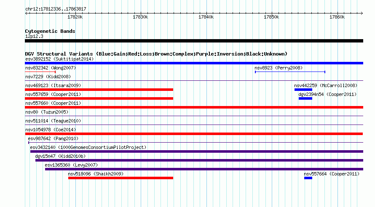Click the 17850k ruler tick label

pos(271,17)
